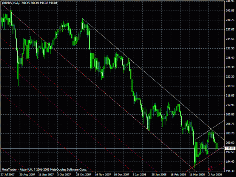236x177 pixels.
Task: Click the 16 Nov 2007 date label
Action: pyautogui.click(x=103, y=174)
